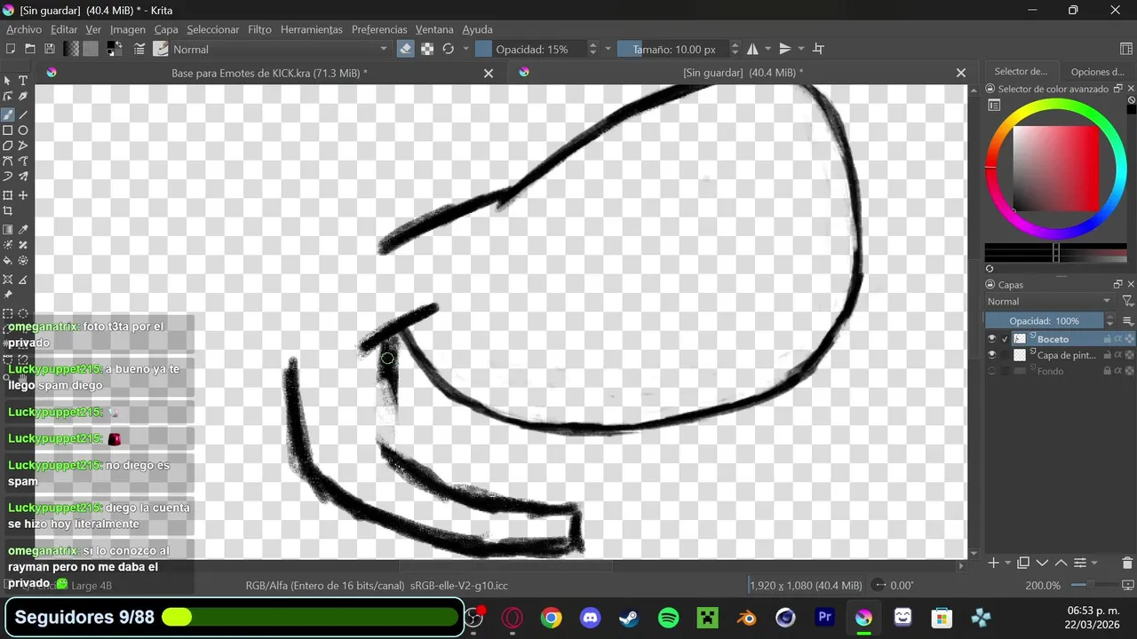This screenshot has height=639, width=1137.
Task: Select the Assistant tool
Action: point(8,280)
